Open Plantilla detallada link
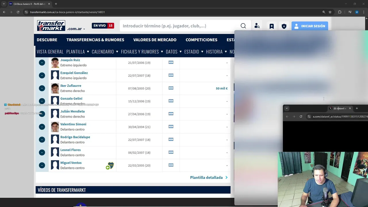 (209, 178)
